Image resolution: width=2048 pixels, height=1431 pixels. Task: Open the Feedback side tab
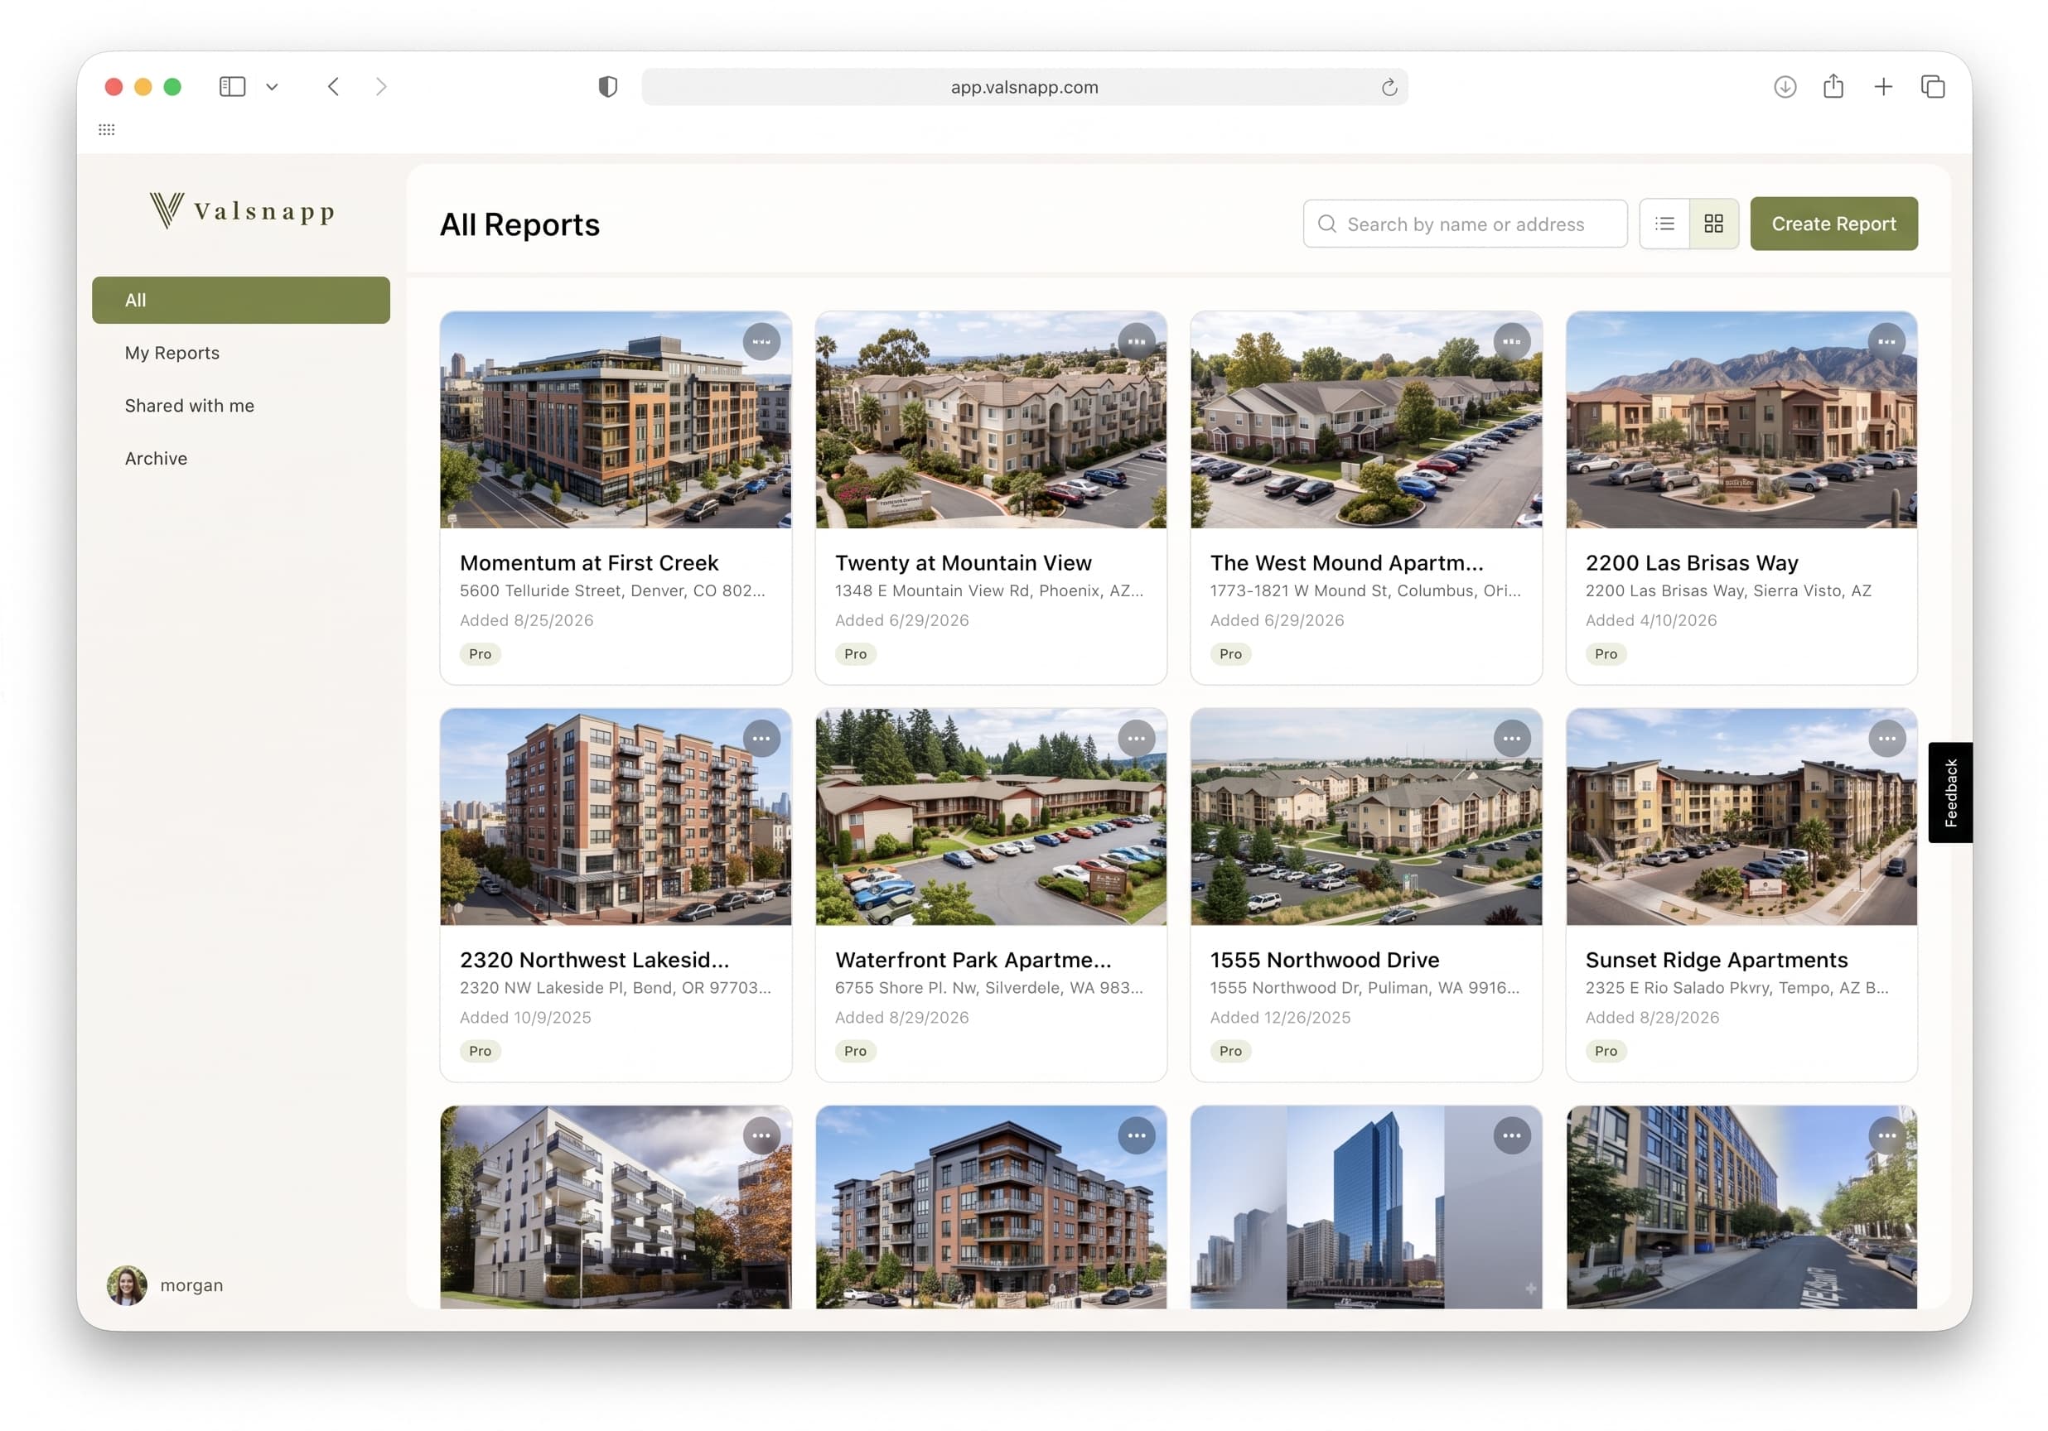pyautogui.click(x=1950, y=793)
